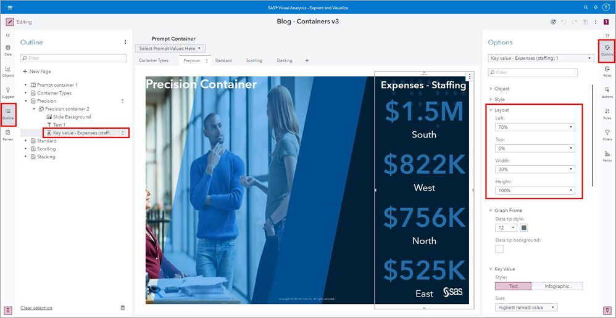Image resolution: width=616 pixels, height=318 pixels.
Task: Open the Left 70% dropdown
Action: (535, 127)
